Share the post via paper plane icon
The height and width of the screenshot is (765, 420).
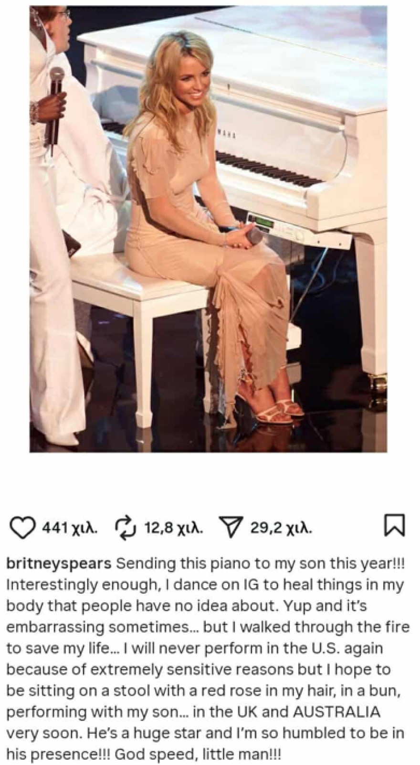point(231,528)
